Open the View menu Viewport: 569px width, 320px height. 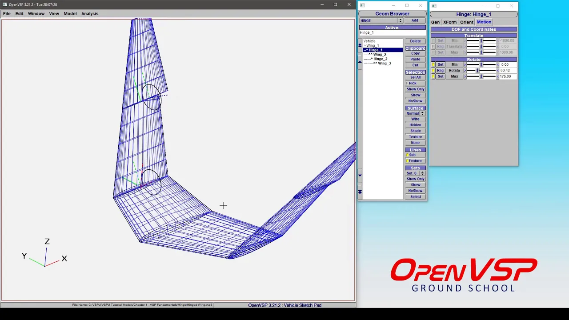click(x=54, y=13)
